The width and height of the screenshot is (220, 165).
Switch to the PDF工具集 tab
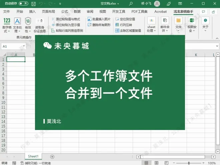[139, 12]
